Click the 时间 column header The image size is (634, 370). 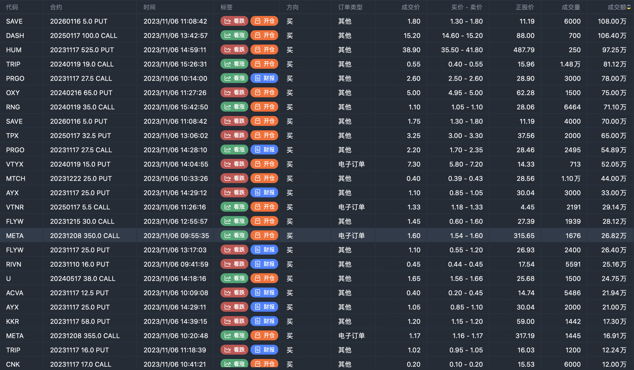[150, 7]
